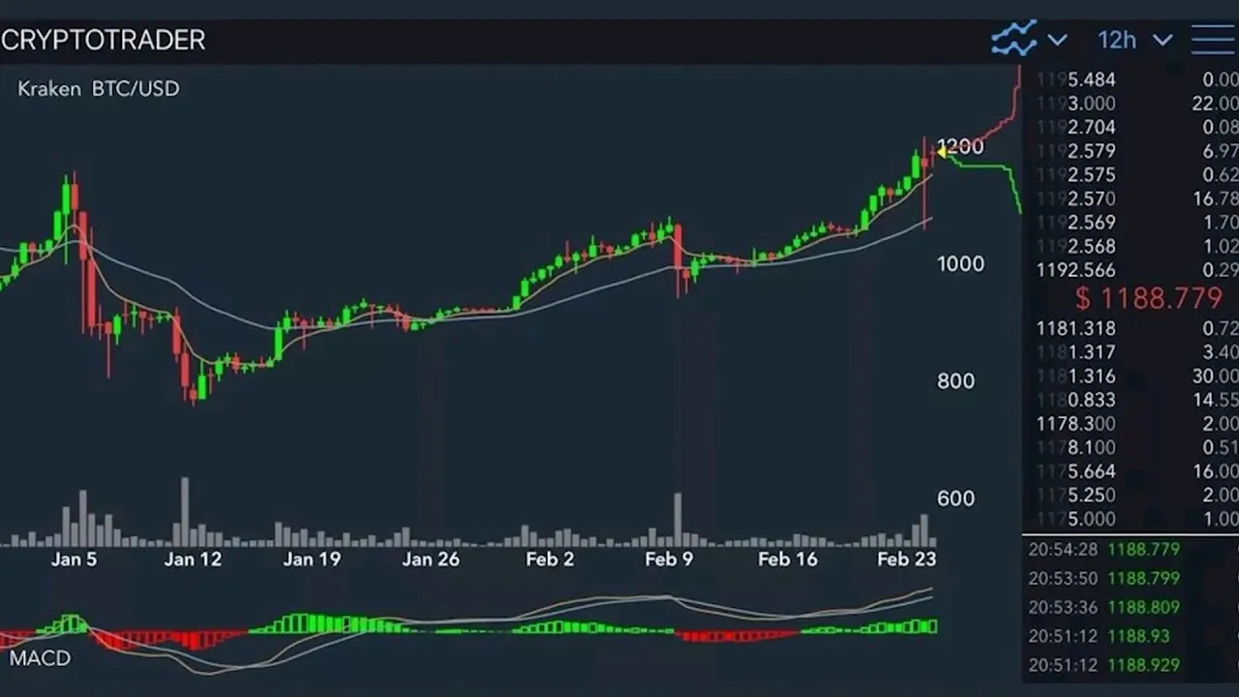Click the chart indicators line-graph icon
This screenshot has height=697, width=1239.
(1013, 40)
